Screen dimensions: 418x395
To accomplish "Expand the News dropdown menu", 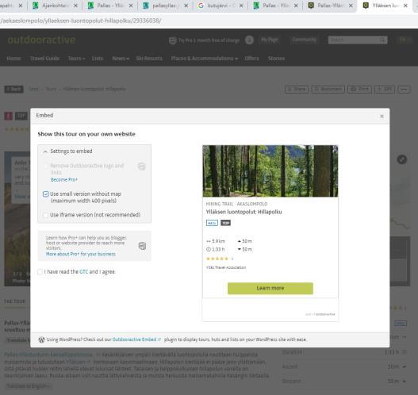I will click(x=121, y=59).
